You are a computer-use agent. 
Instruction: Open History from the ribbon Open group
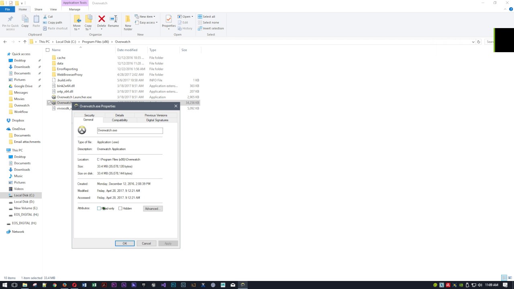click(185, 28)
